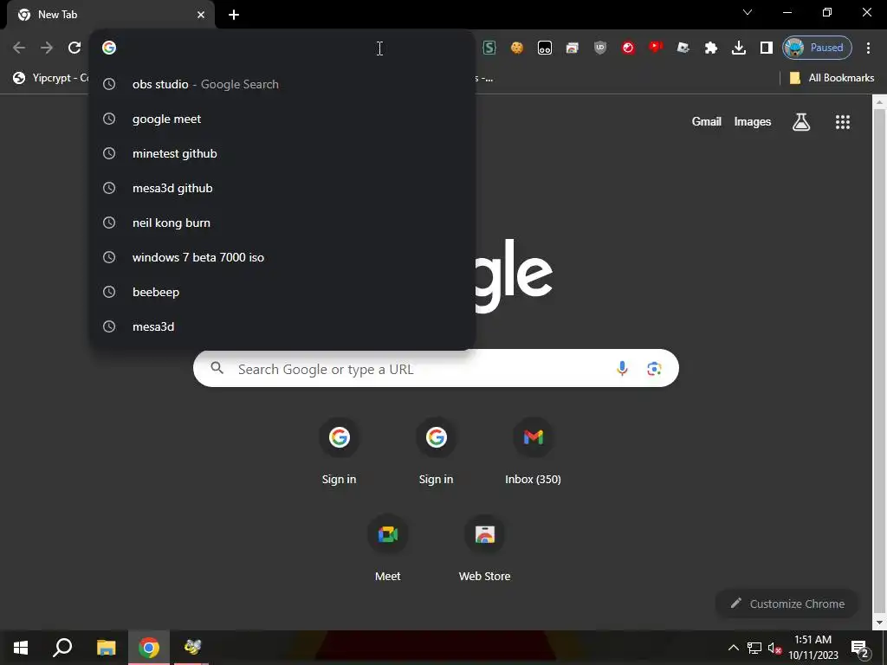Open the taskbar clock 1:51 AM
This screenshot has width=887, height=665.
(x=813, y=648)
